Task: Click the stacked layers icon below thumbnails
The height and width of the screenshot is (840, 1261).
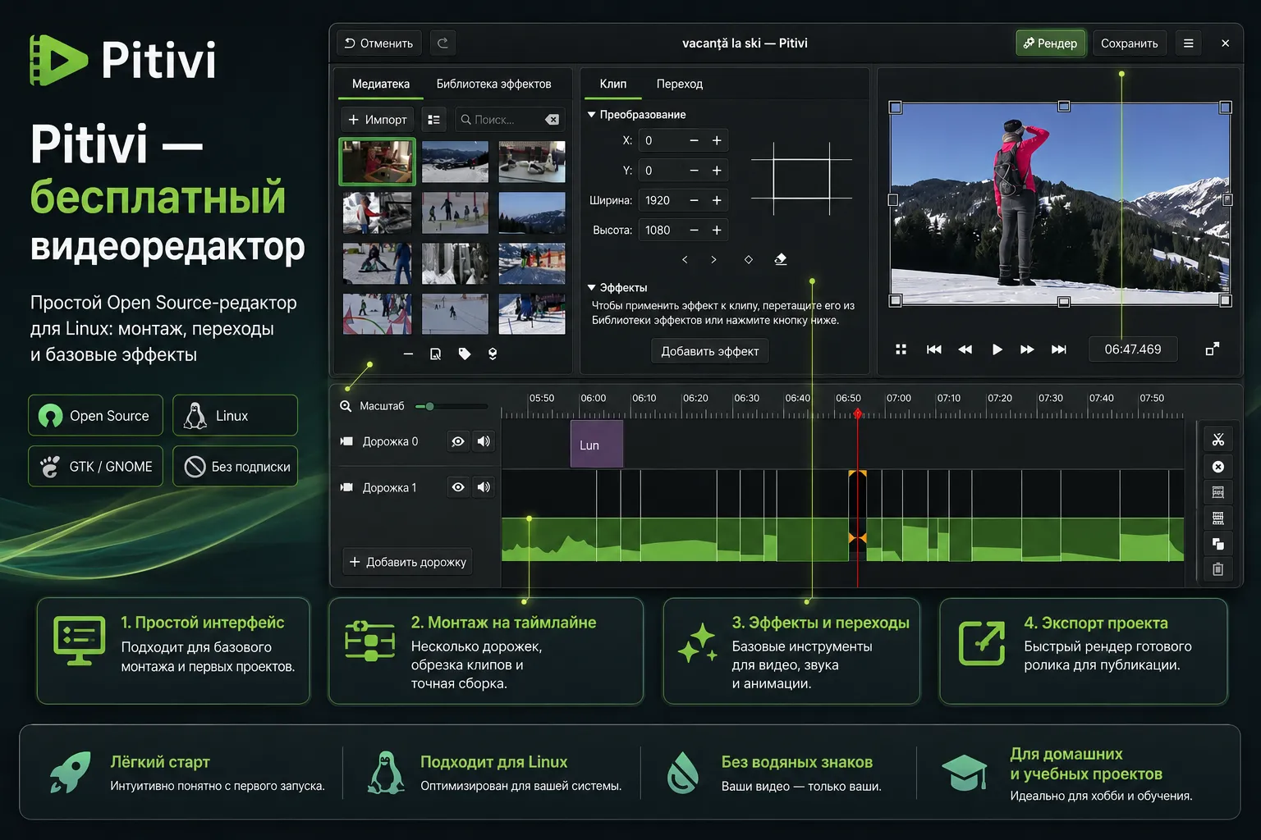Action: click(x=493, y=354)
